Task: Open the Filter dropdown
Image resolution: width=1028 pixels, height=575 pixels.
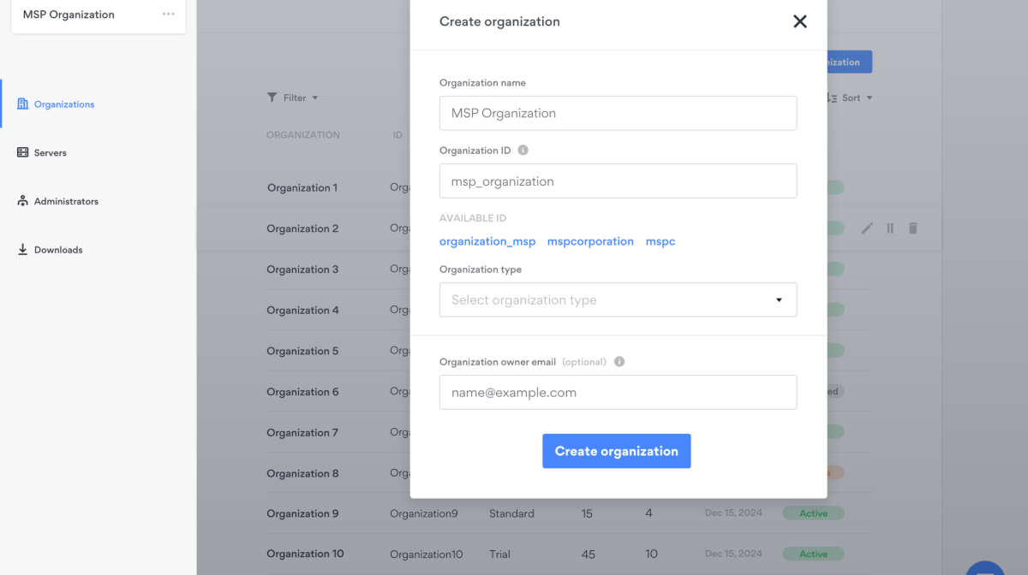Action: tap(293, 98)
